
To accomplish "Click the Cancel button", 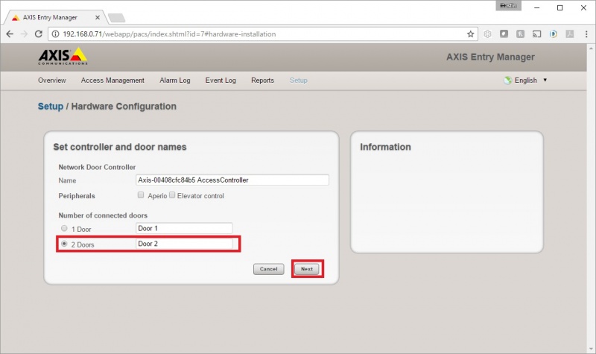I will tap(269, 269).
